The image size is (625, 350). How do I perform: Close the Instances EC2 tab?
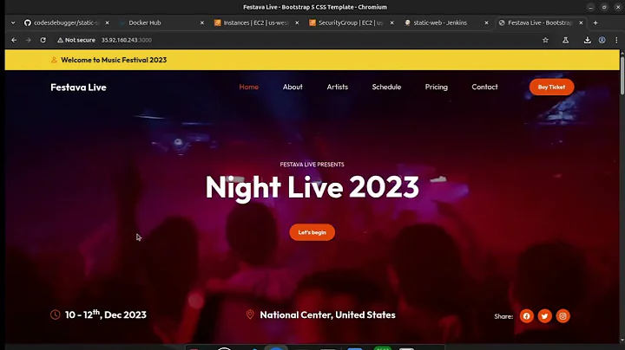[297, 23]
